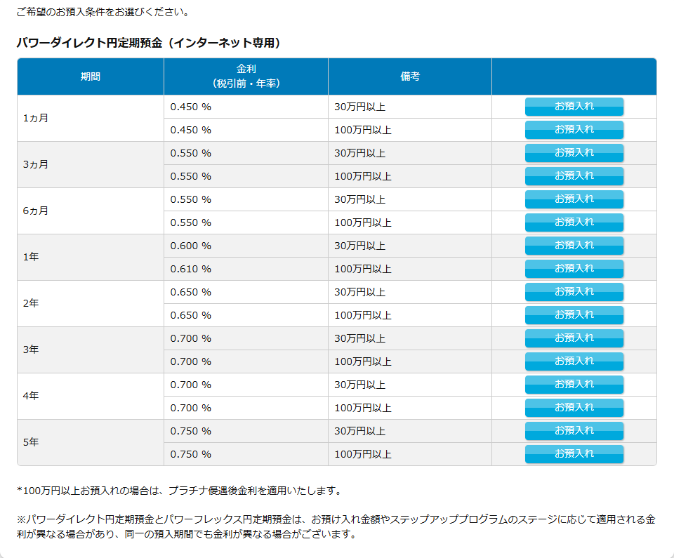
Task: Click お預入れ for 5年 30万円以上
Action: (574, 431)
